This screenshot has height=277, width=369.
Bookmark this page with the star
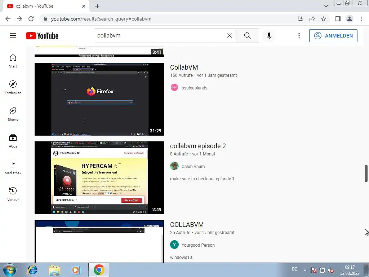click(324, 19)
